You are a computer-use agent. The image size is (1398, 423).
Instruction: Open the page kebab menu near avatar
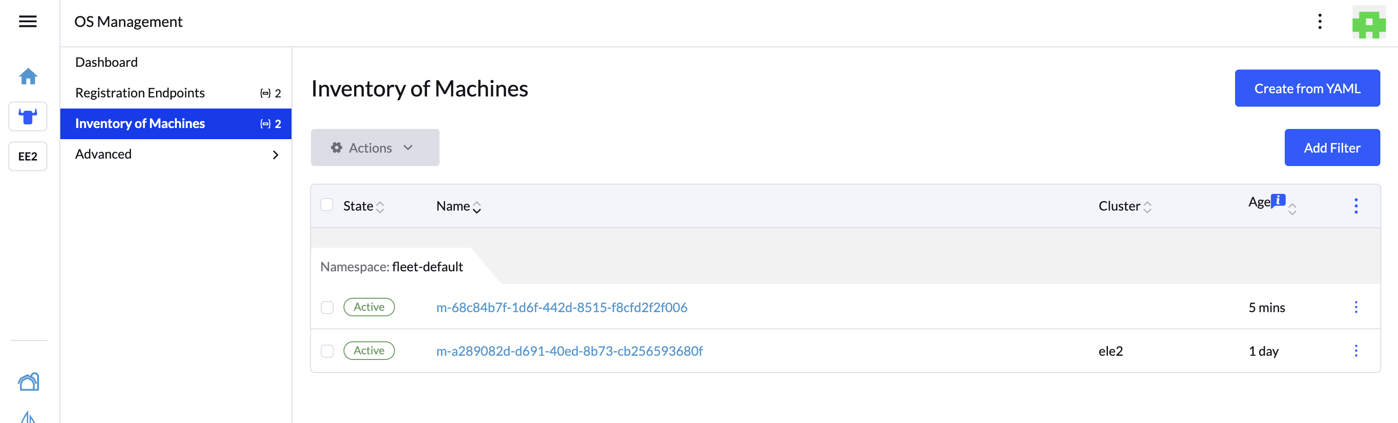click(1320, 22)
